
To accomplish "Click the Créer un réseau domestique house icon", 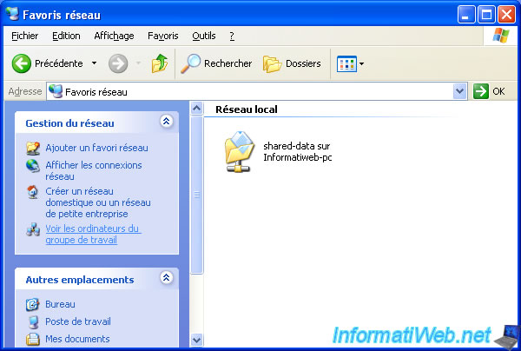I will pyautogui.click(x=33, y=192).
